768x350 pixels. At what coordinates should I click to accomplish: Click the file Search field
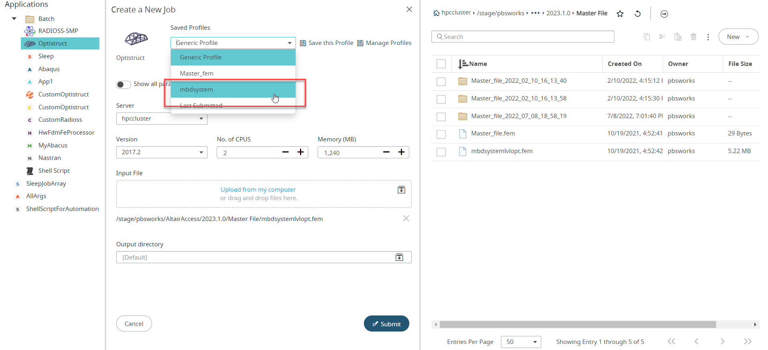[523, 37]
